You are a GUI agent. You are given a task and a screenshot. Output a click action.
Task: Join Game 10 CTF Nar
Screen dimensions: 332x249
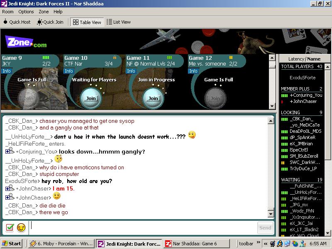click(x=91, y=98)
